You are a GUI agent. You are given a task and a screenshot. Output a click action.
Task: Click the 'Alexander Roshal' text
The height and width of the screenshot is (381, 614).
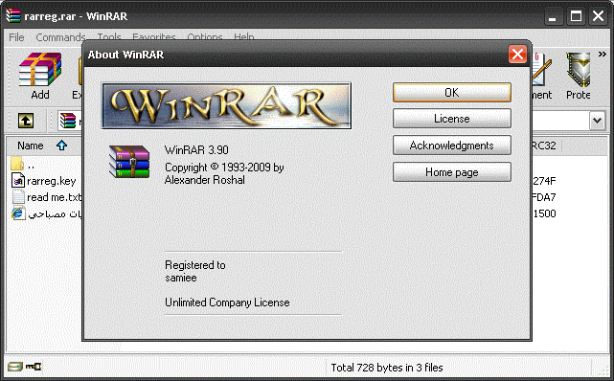pos(204,180)
